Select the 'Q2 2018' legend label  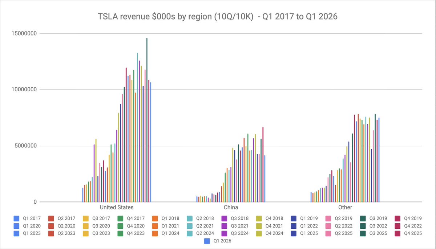point(205,219)
